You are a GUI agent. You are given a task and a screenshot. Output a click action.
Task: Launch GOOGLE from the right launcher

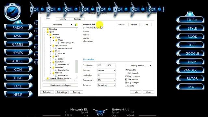190,53
